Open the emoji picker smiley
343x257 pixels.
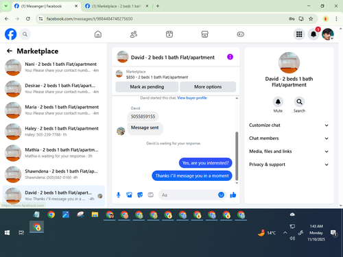[221, 195]
